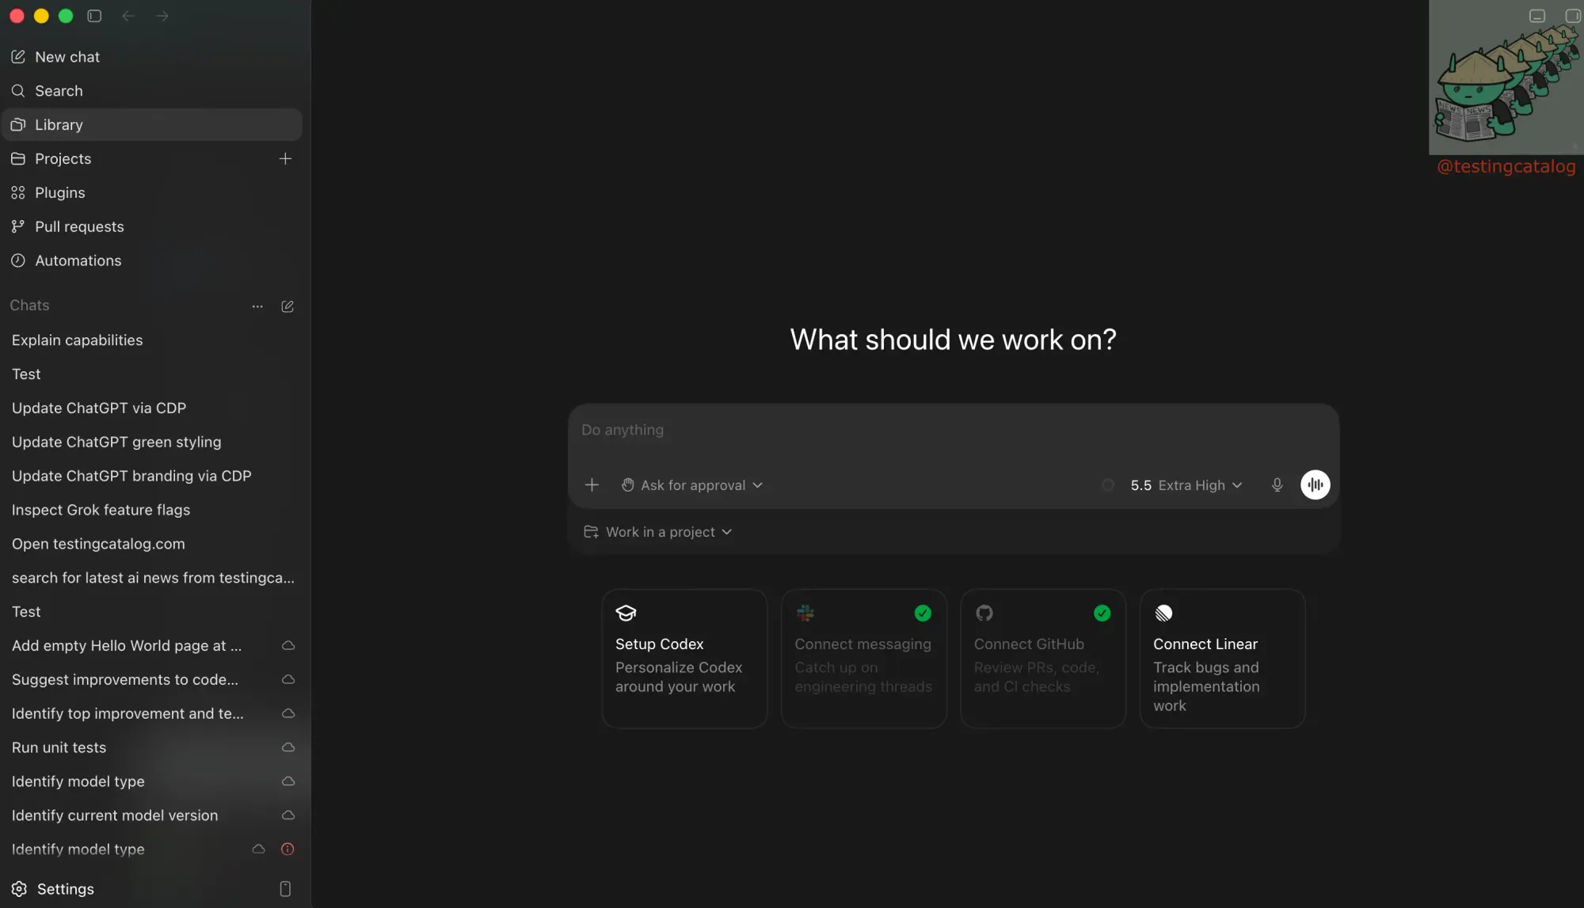1584x908 pixels.
Task: Click cloud icon beside Run unit tests
Action: (288, 748)
